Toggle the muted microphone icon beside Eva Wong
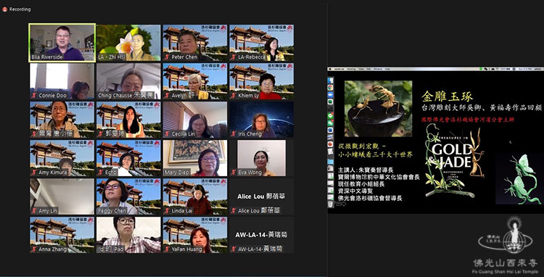544x277 pixels. pos(234,172)
